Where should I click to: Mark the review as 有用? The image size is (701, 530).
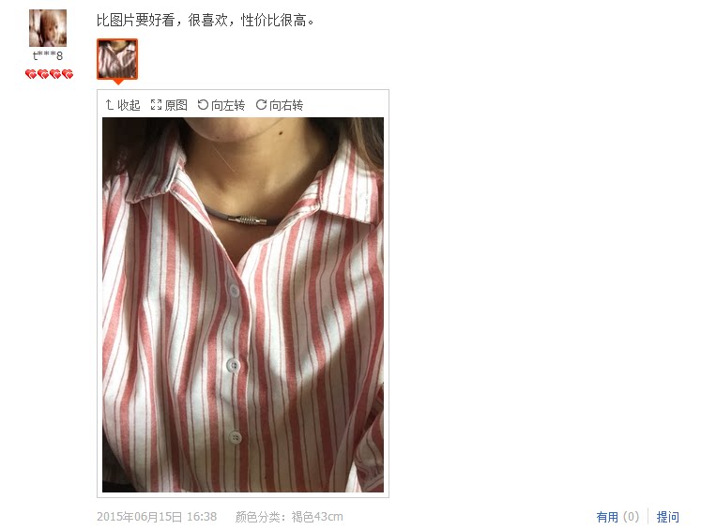[x=607, y=517]
